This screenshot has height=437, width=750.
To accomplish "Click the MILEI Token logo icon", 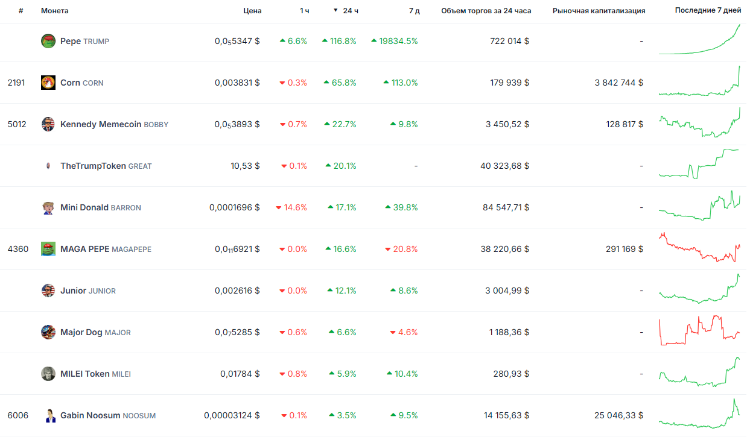I will click(x=48, y=374).
